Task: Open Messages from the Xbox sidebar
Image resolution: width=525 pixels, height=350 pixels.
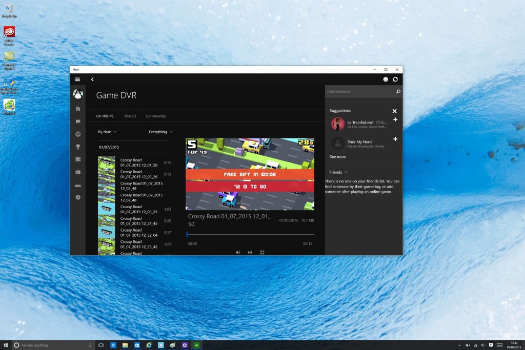Action: click(78, 121)
